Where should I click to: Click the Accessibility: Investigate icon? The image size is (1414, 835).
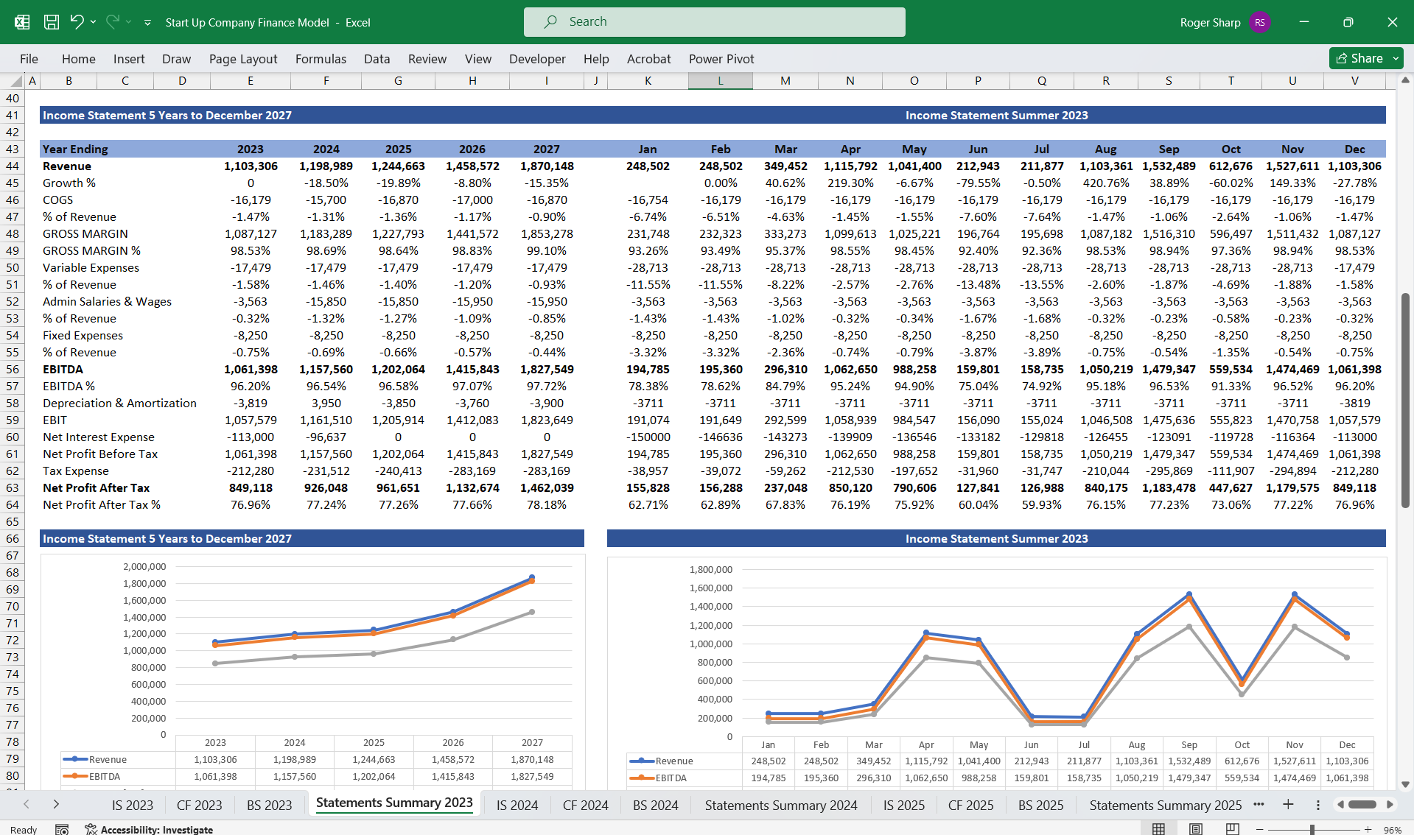point(90,829)
